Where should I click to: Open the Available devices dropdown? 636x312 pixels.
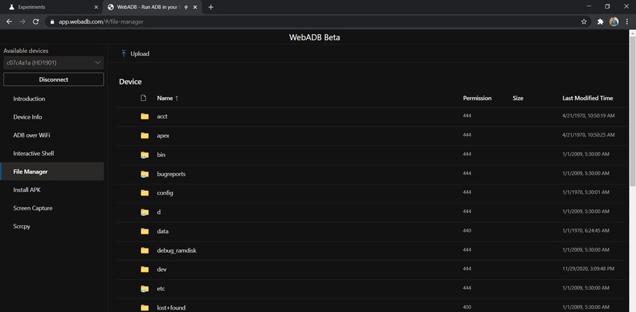pos(53,63)
